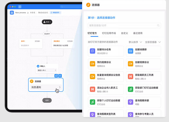This screenshot has height=122, width=169.
Task: Delete the connector node with trash icon
Action: (60, 76)
